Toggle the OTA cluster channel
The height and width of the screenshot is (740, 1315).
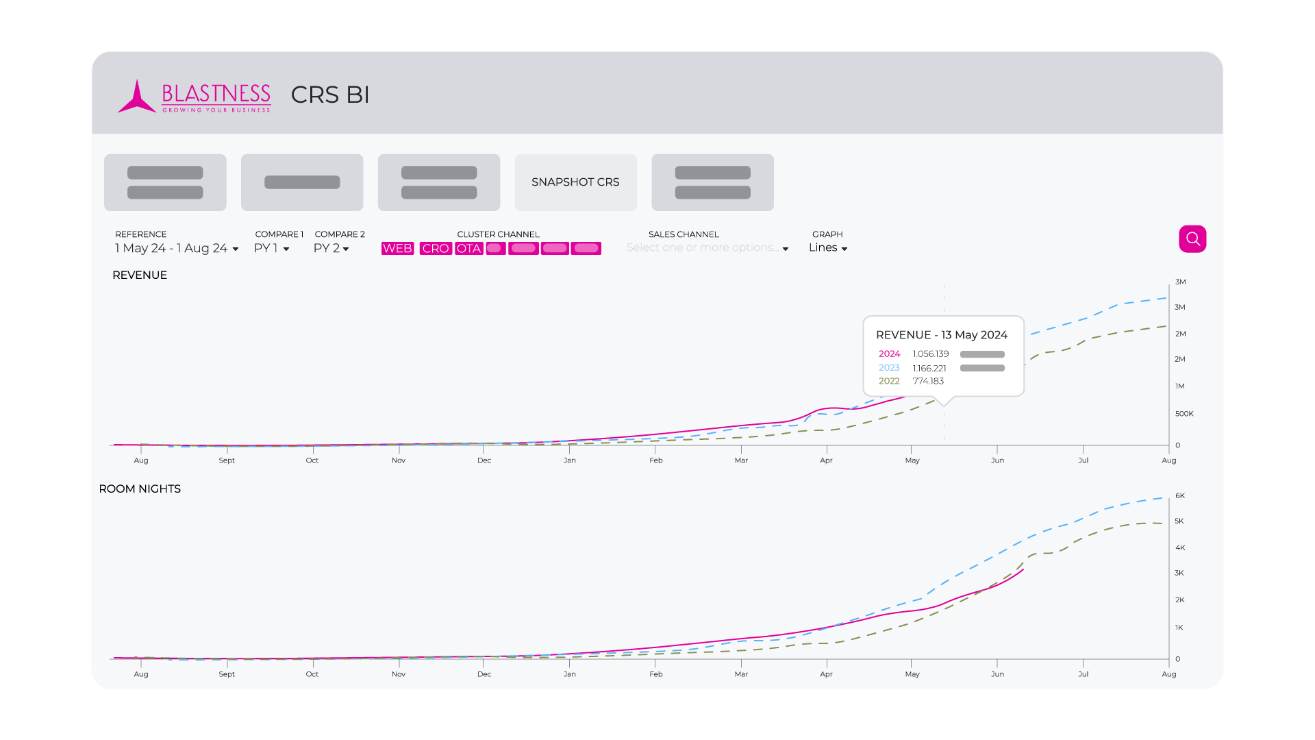click(x=469, y=248)
